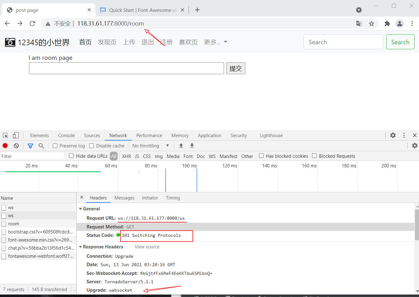Select the room request row
Screen dimensions: 419x297
point(38,224)
